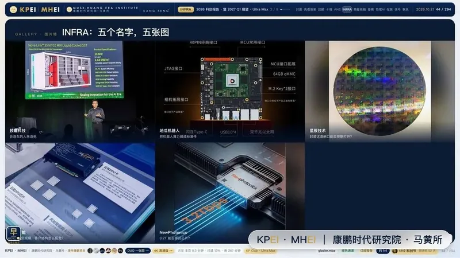The image size is (460, 258).
Task: Click the 4K 高清版 button
Action: (163, 251)
